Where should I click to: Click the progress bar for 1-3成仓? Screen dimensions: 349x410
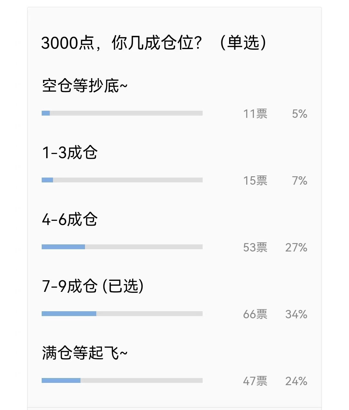tap(122, 180)
